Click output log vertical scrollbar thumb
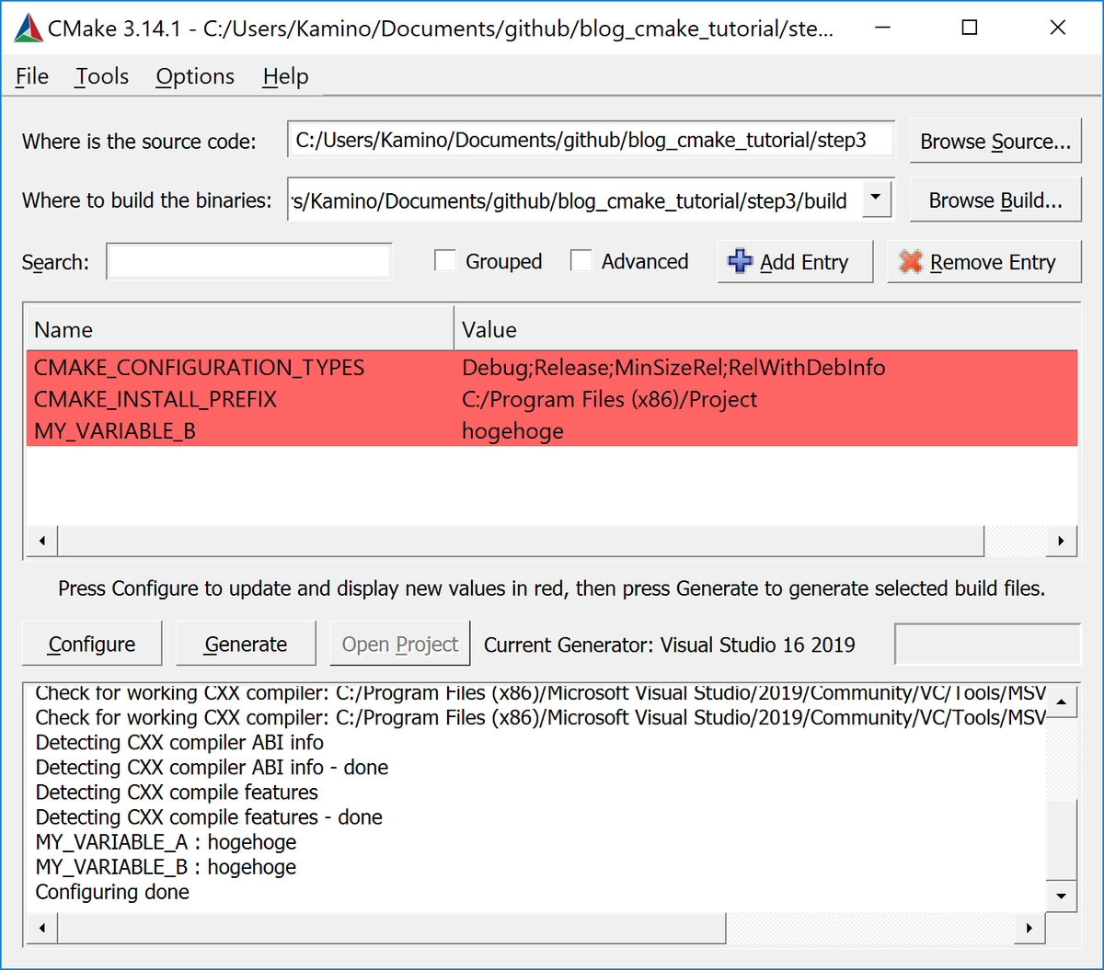The width and height of the screenshot is (1104, 970). point(1062,839)
